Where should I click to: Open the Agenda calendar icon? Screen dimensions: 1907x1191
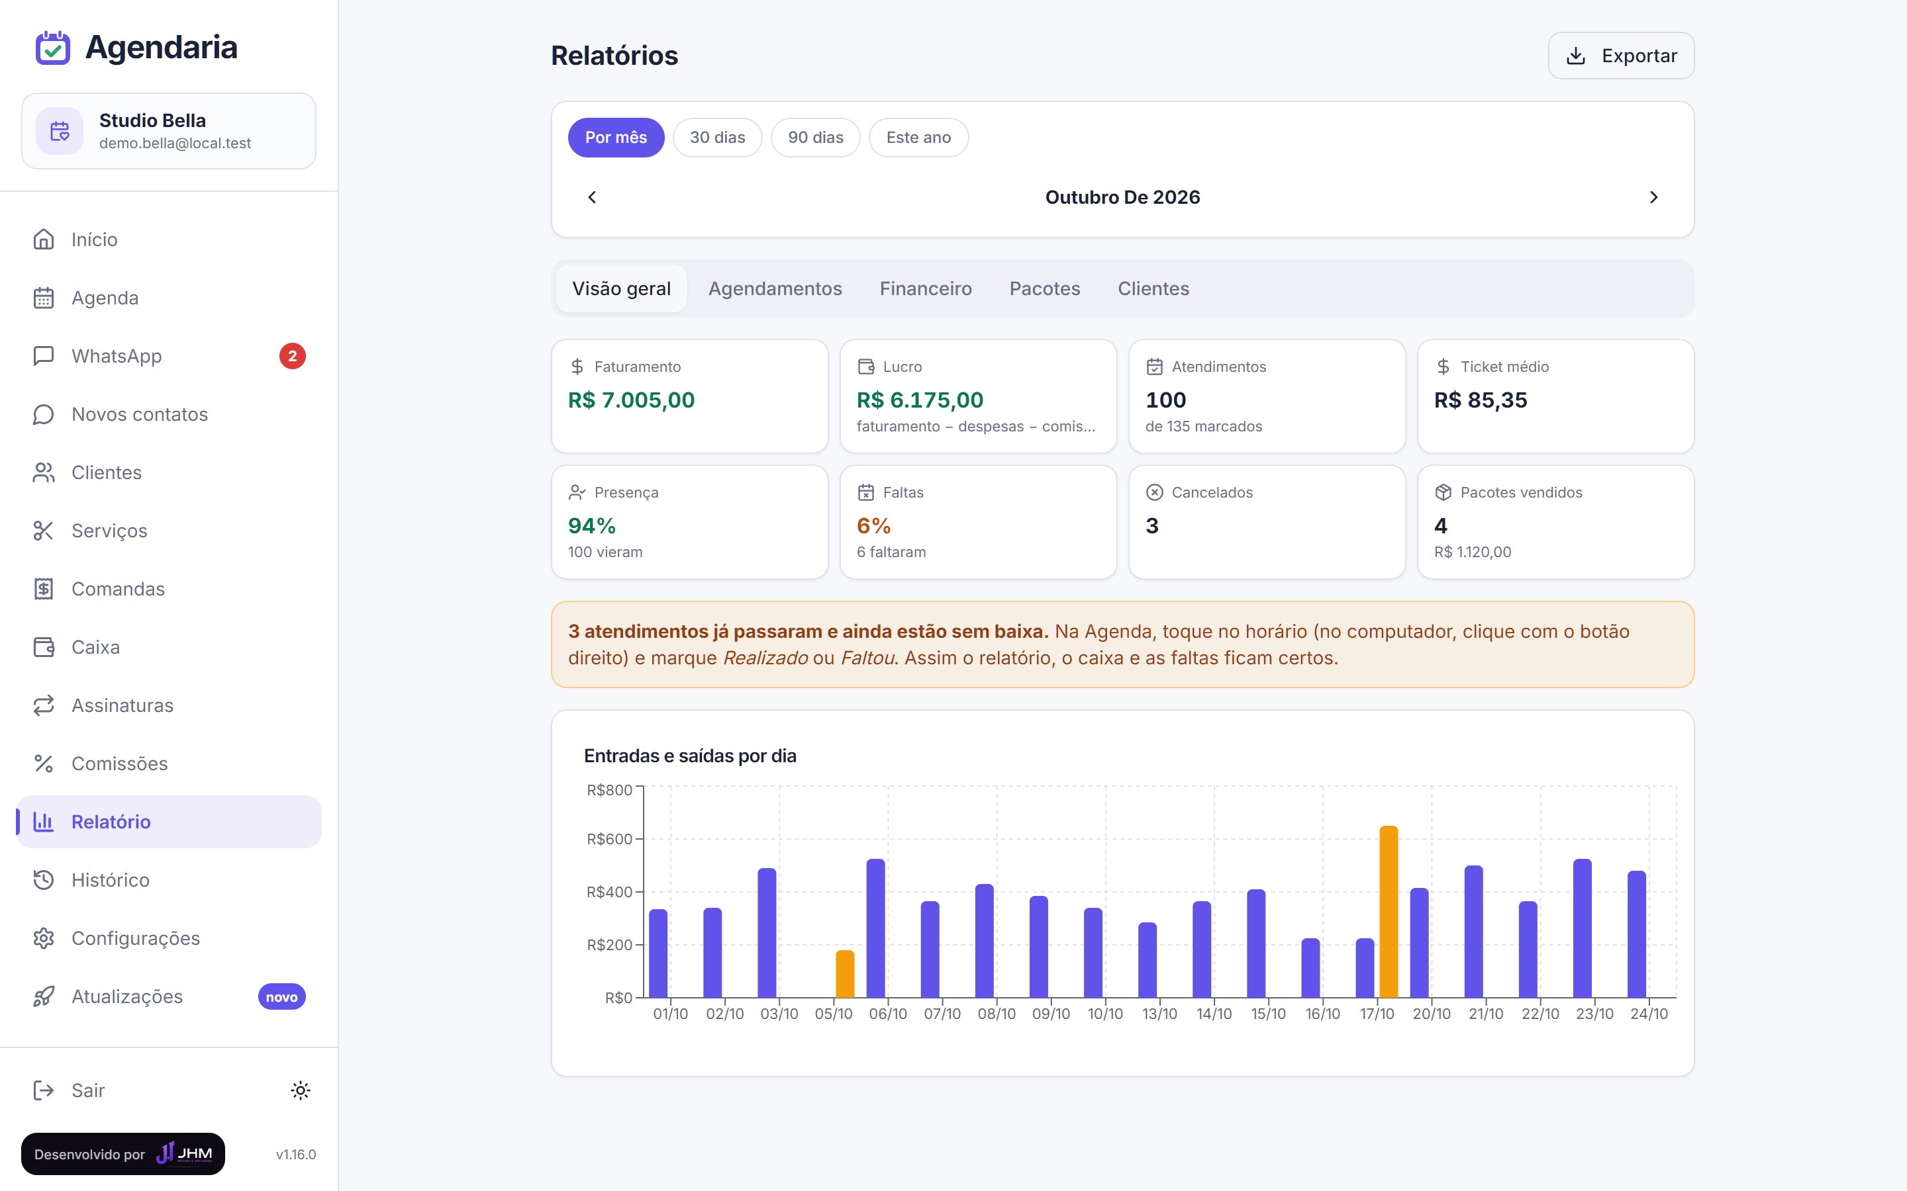click(x=43, y=298)
